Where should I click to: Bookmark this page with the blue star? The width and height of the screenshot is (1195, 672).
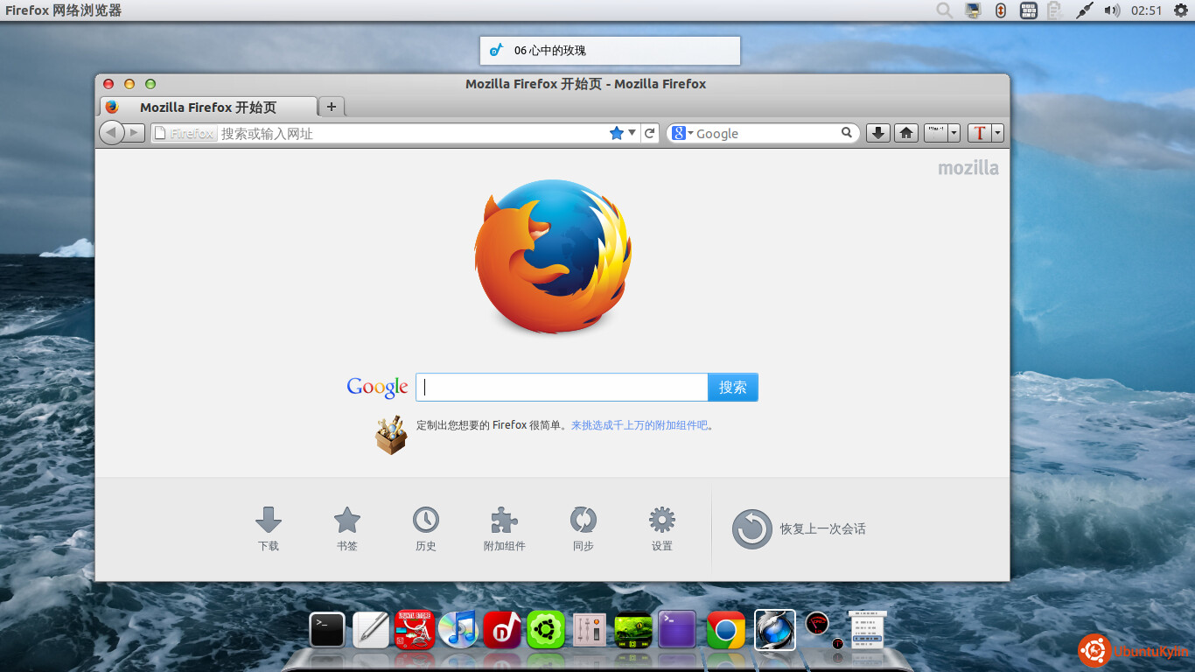617,133
